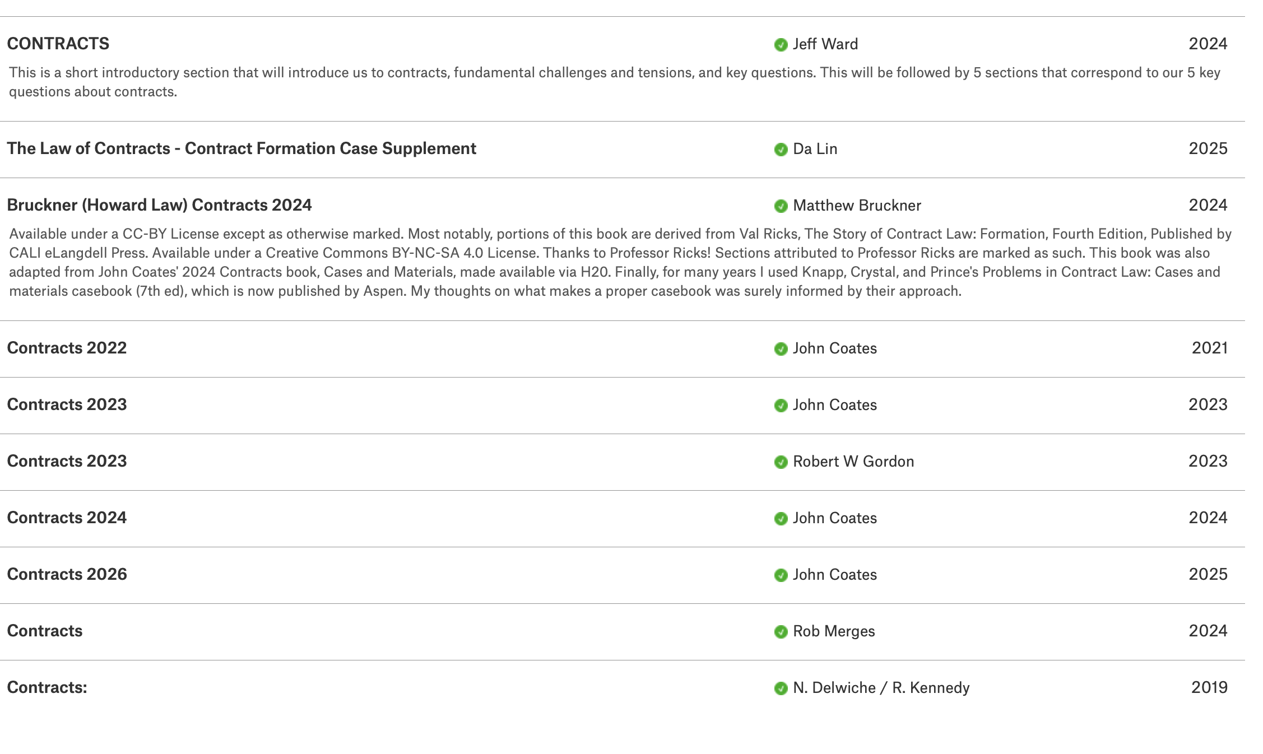Select author name Matthew Bruckner
This screenshot has width=1263, height=754.
[x=857, y=206]
